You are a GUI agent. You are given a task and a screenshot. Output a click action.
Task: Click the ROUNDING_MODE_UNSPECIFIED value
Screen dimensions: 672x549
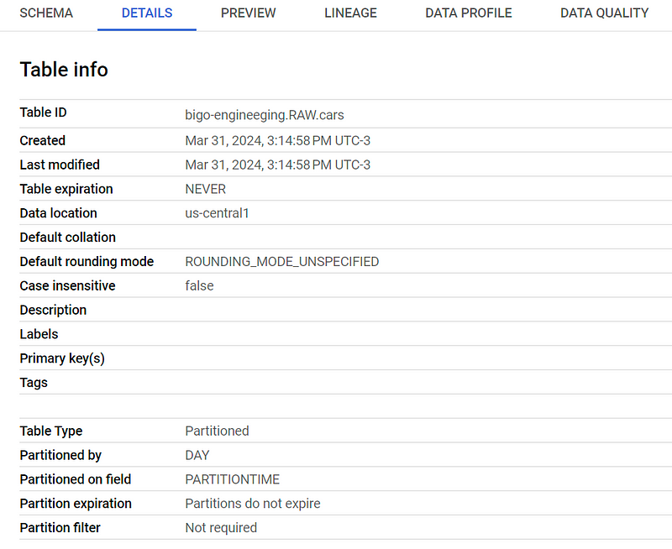pyautogui.click(x=282, y=262)
